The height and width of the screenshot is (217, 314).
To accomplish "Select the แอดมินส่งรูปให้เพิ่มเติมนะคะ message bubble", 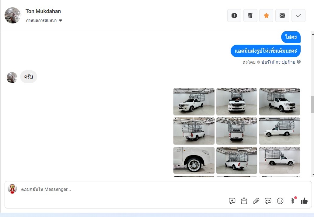I will click(266, 51).
